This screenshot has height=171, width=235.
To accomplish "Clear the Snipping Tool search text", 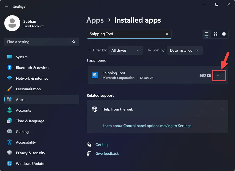I will pyautogui.click(x=167, y=34).
